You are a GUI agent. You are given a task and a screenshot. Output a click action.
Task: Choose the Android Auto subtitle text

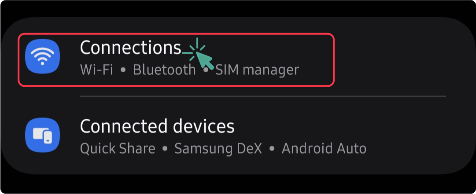324,149
